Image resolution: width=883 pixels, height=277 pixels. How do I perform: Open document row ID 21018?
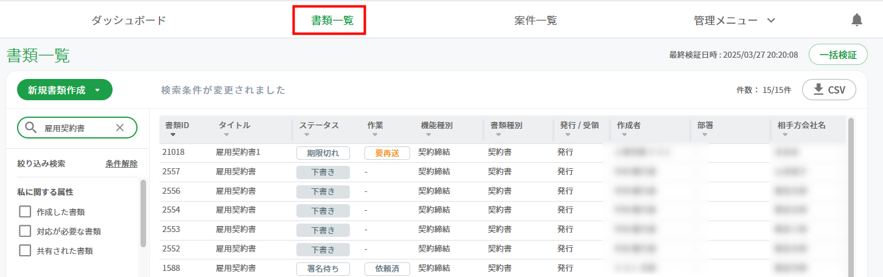[x=173, y=152]
